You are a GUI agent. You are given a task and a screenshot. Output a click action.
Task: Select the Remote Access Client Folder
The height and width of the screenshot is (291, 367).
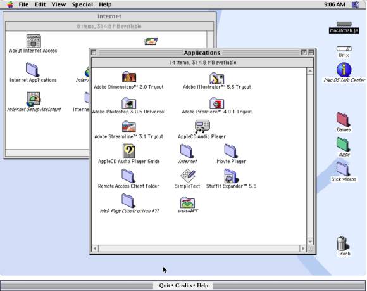click(128, 176)
